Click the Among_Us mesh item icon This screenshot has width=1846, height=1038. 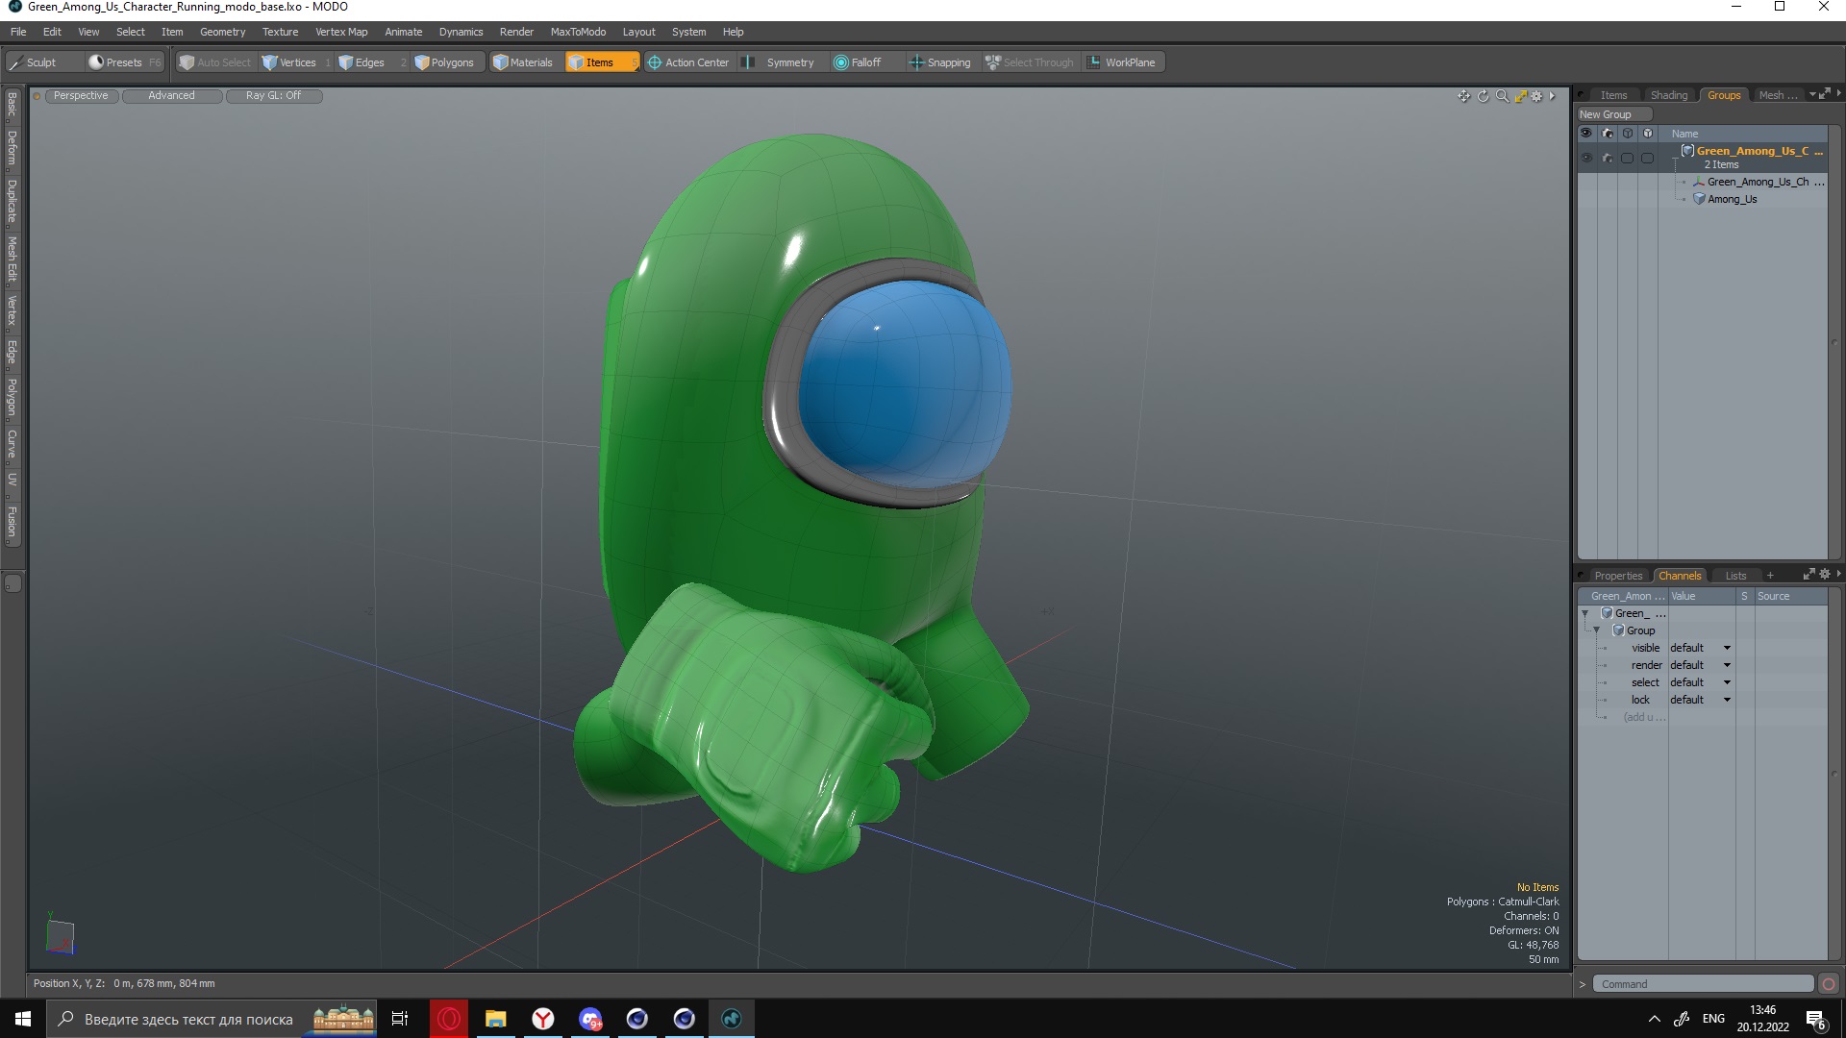pos(1699,199)
